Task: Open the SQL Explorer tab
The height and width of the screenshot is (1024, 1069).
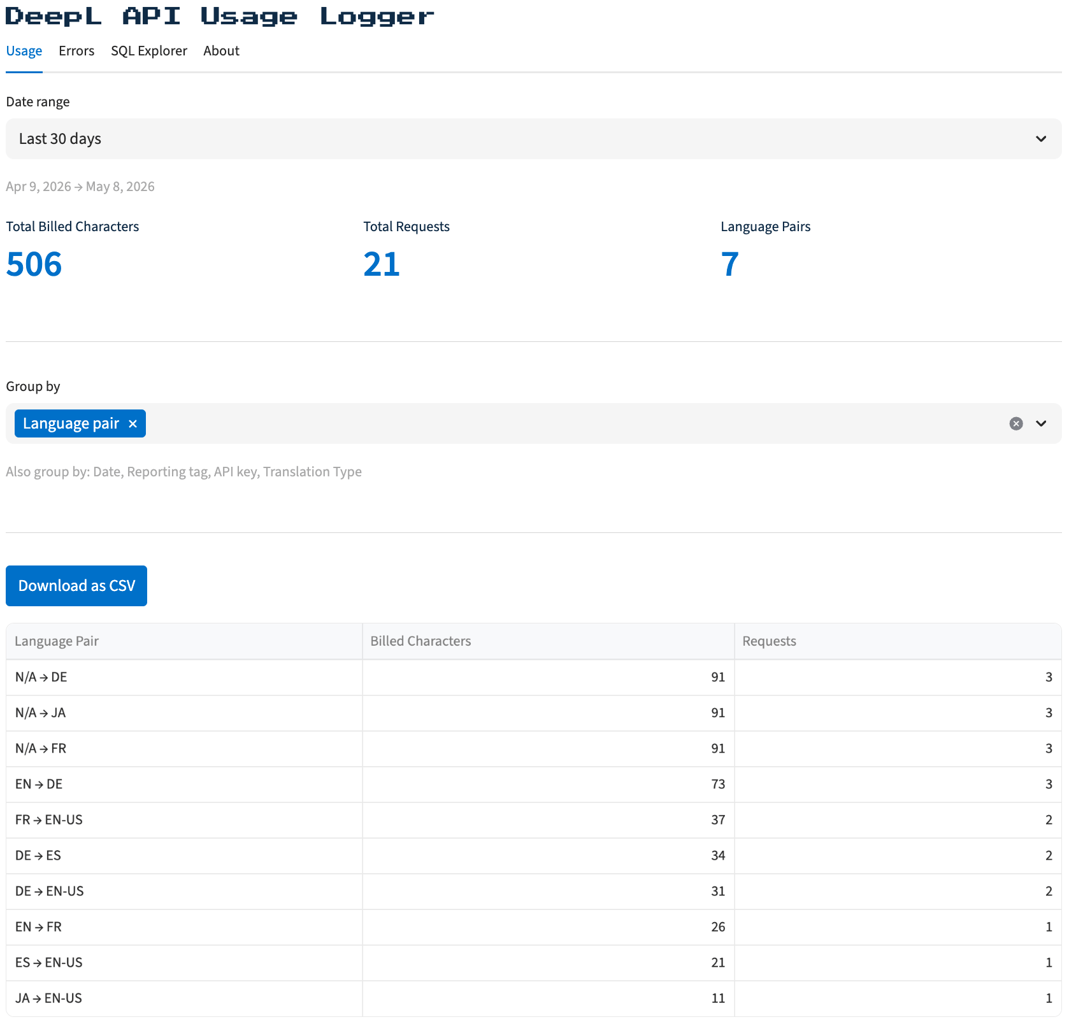Action: coord(149,51)
